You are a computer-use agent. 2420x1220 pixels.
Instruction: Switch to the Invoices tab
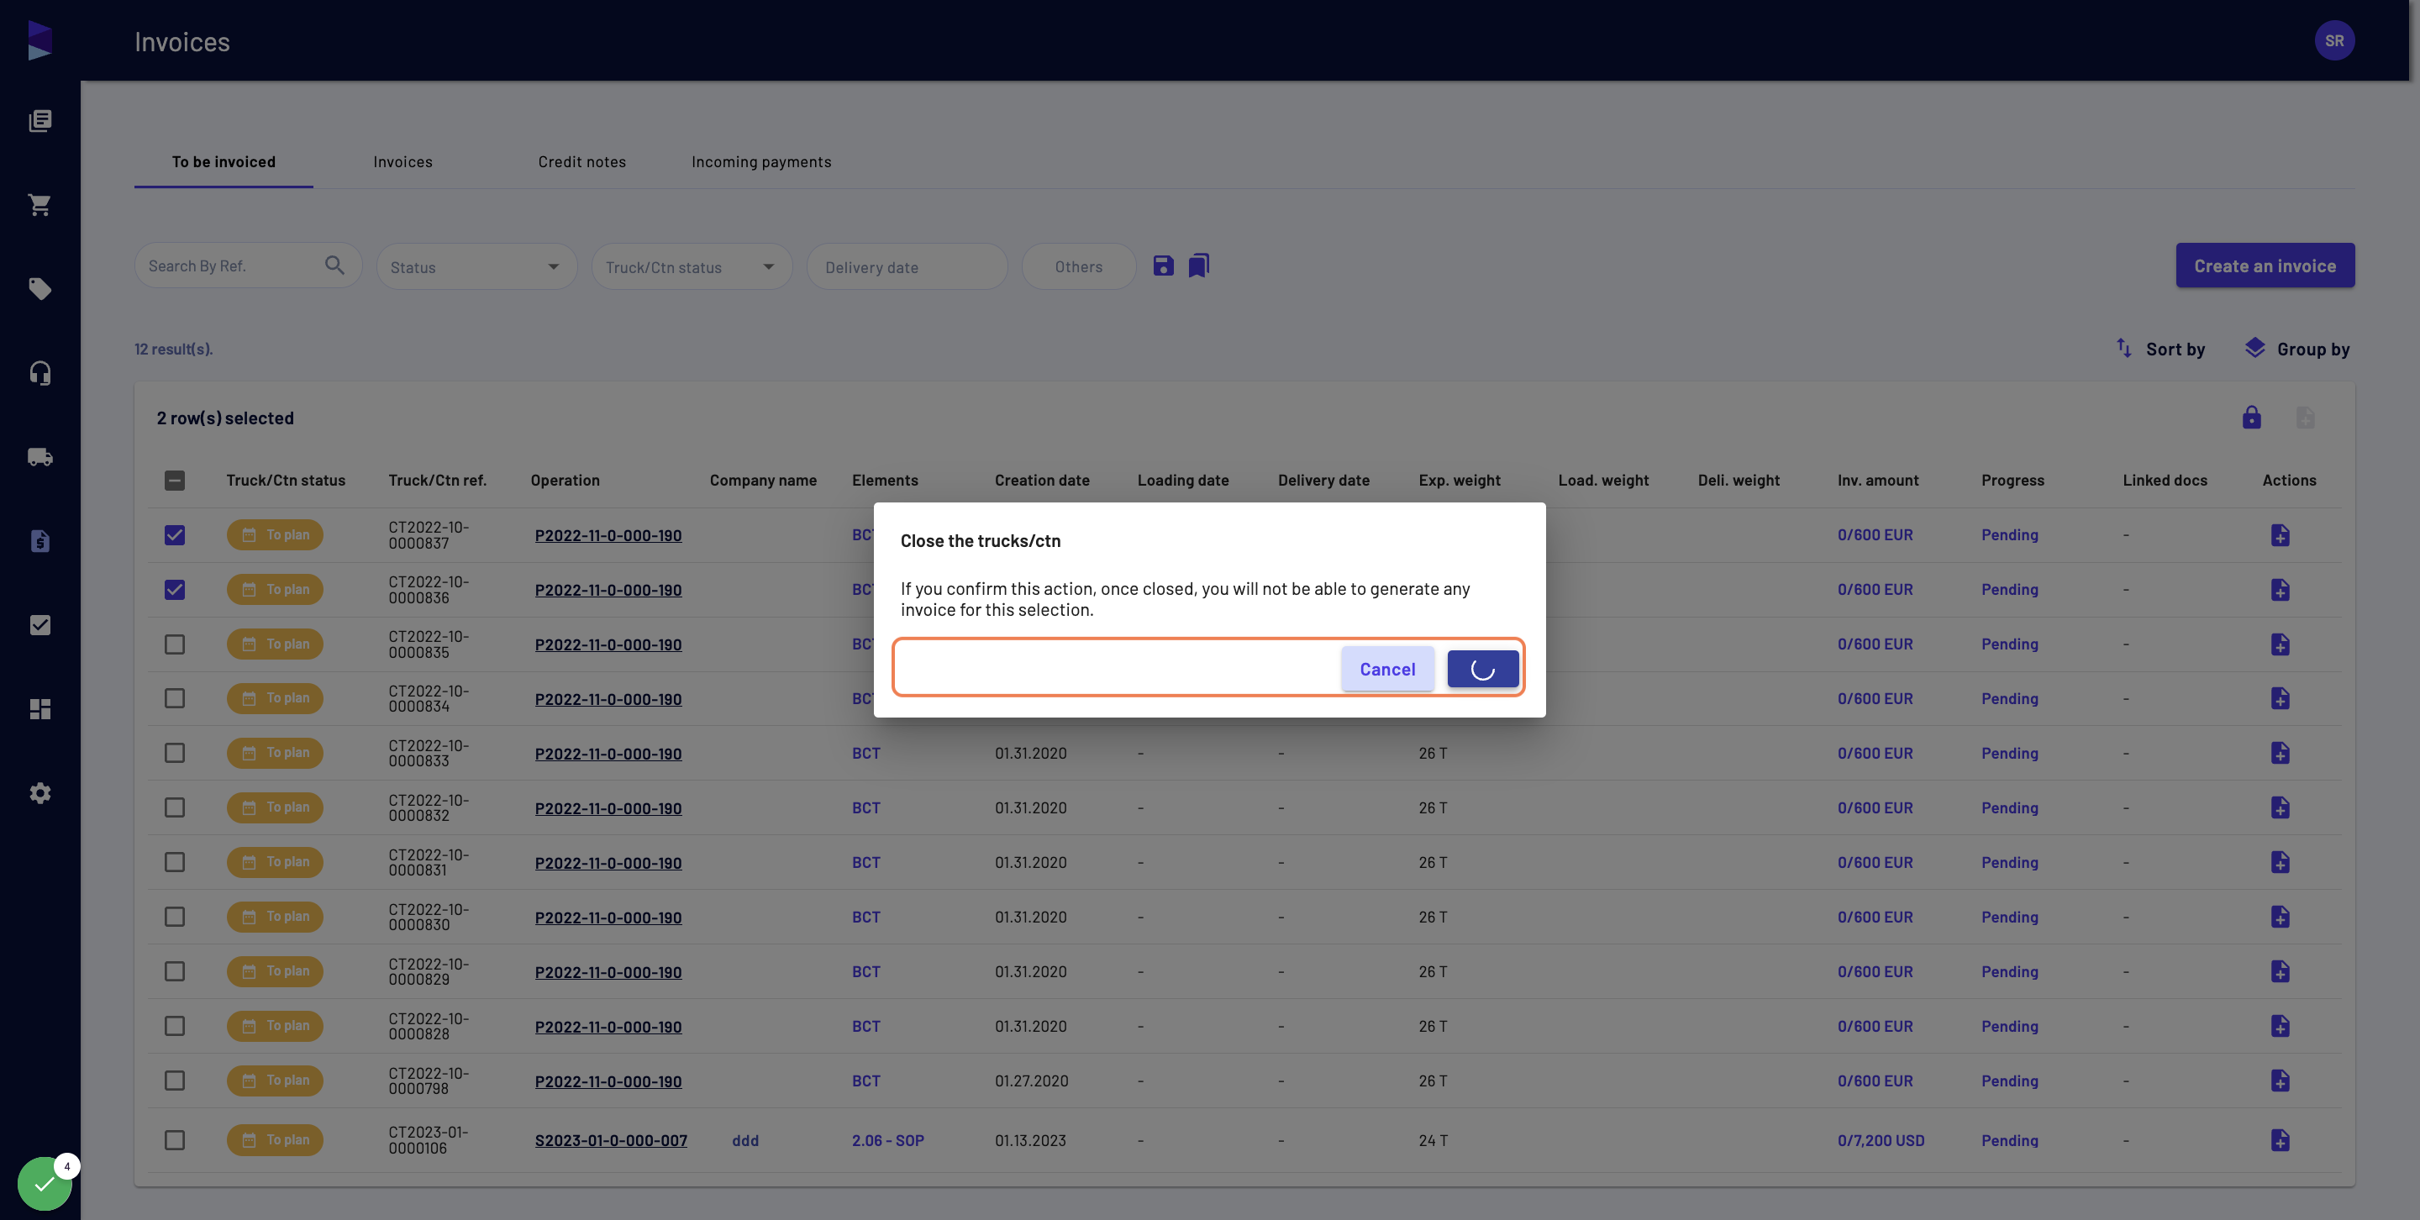coord(403,161)
